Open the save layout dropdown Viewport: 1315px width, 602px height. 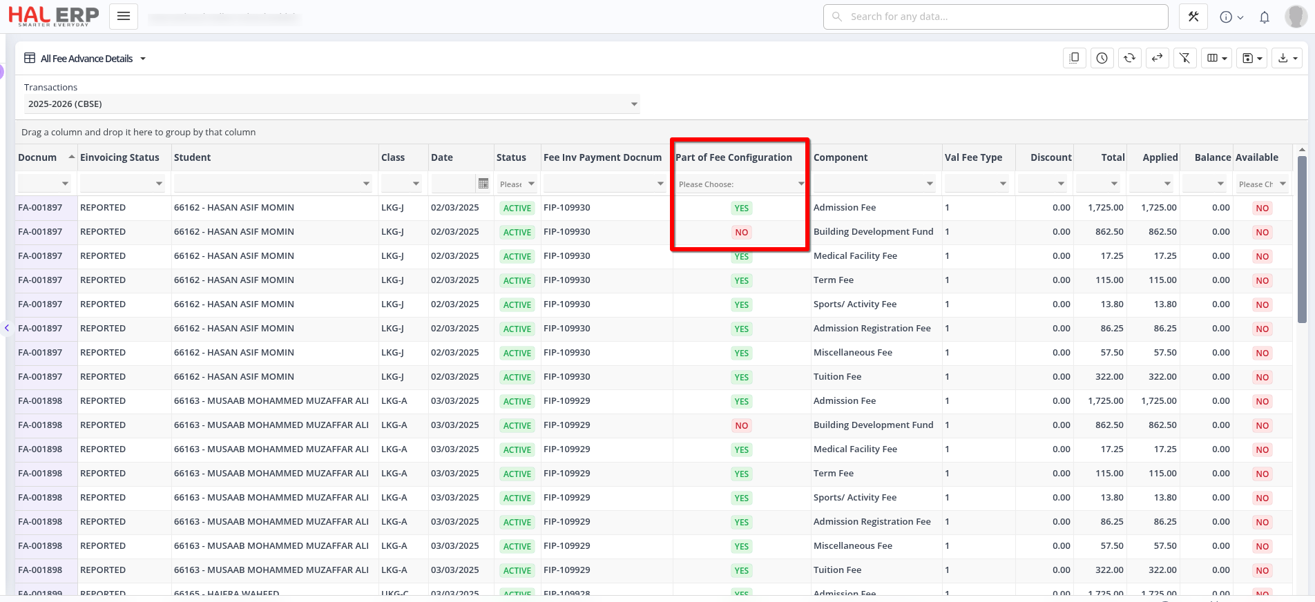coord(1252,59)
